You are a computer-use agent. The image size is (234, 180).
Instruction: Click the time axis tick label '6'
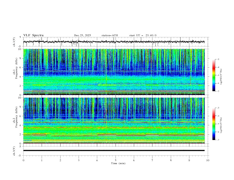[x=134, y=160]
